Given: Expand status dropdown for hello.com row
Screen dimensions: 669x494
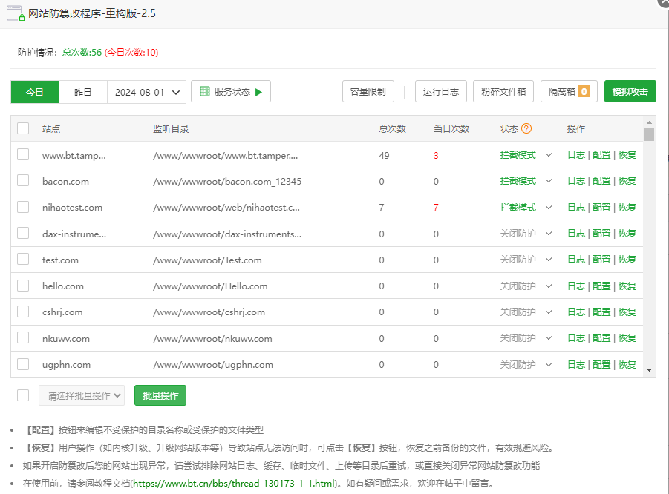Looking at the screenshot, I should coord(549,286).
